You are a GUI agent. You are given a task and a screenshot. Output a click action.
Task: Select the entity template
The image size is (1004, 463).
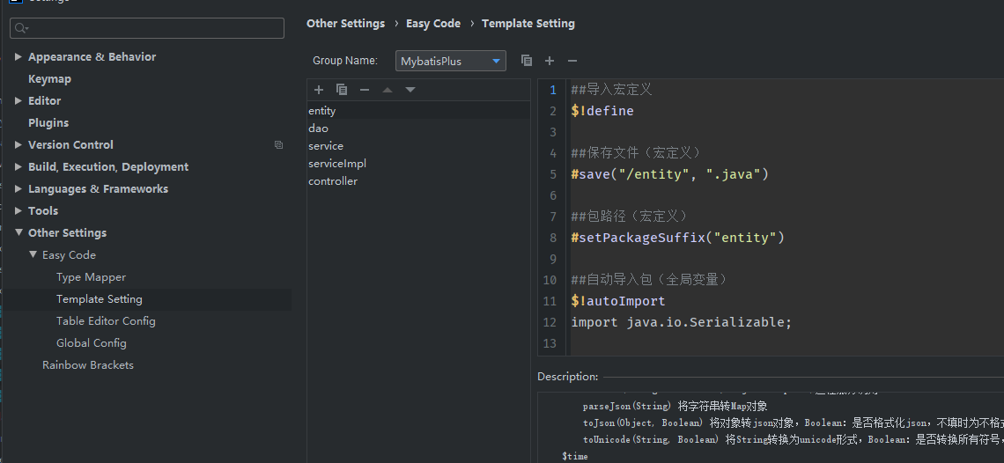418,111
